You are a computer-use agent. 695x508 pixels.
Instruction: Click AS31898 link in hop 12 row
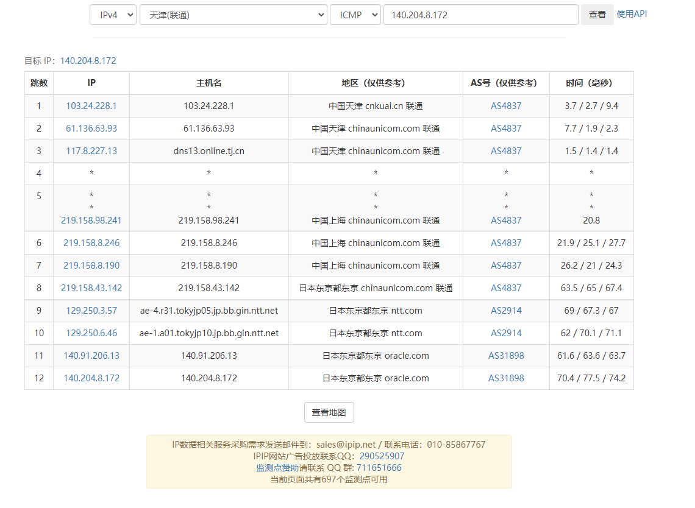(x=506, y=378)
